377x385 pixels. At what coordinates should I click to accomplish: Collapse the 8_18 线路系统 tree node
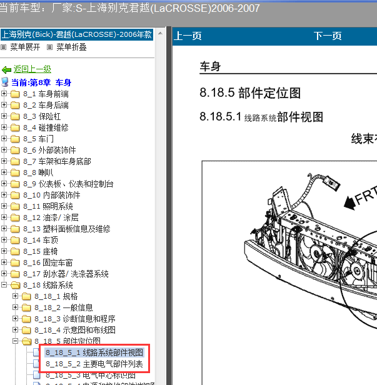click(4, 285)
